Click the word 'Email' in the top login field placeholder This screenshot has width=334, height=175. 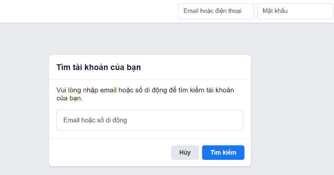[x=191, y=11]
